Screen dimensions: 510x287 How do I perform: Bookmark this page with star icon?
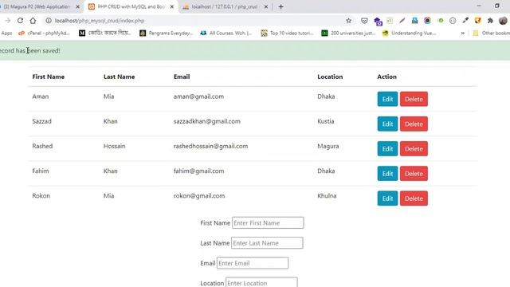click(349, 21)
